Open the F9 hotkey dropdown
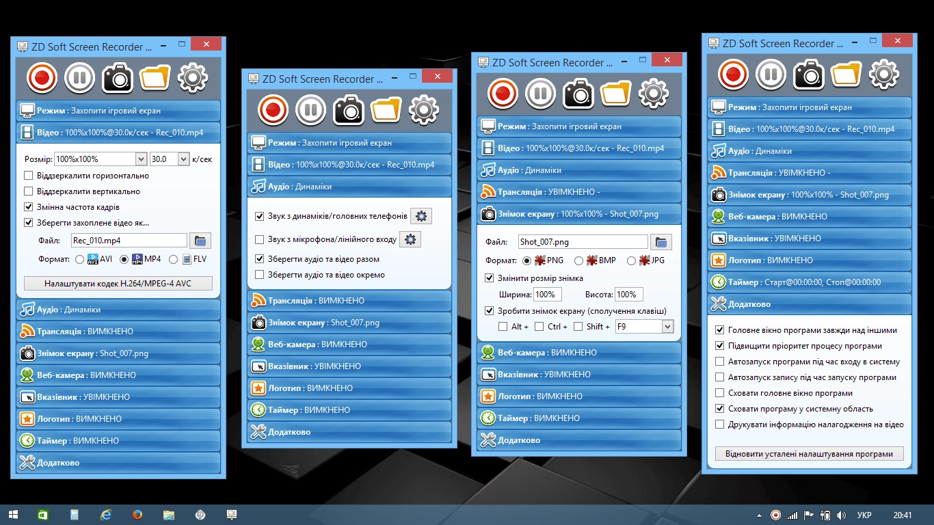The image size is (934, 525). tap(668, 327)
